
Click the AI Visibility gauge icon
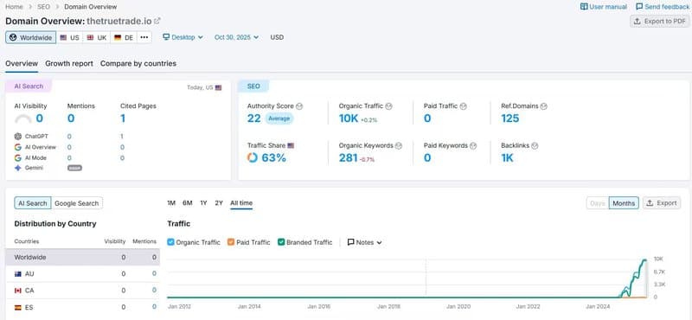(x=23, y=119)
